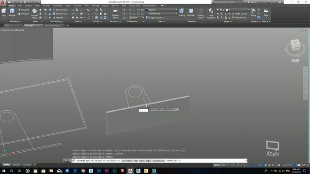The height and width of the screenshot is (174, 310).
Task: Expand the Draw panel dropdown
Action: (78, 21)
